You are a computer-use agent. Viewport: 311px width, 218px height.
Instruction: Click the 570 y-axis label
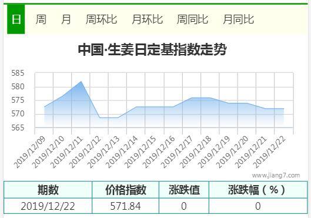[18, 114]
